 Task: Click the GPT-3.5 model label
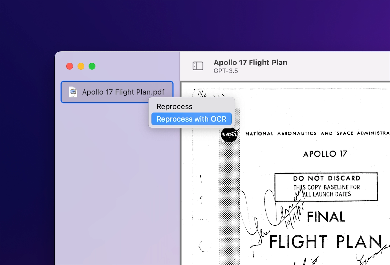(x=225, y=71)
